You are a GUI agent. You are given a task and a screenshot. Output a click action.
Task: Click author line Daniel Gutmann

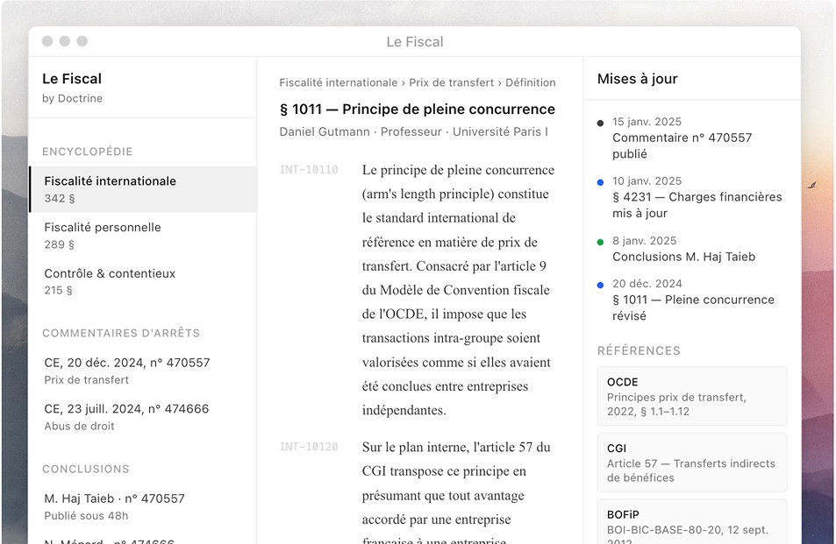click(414, 131)
